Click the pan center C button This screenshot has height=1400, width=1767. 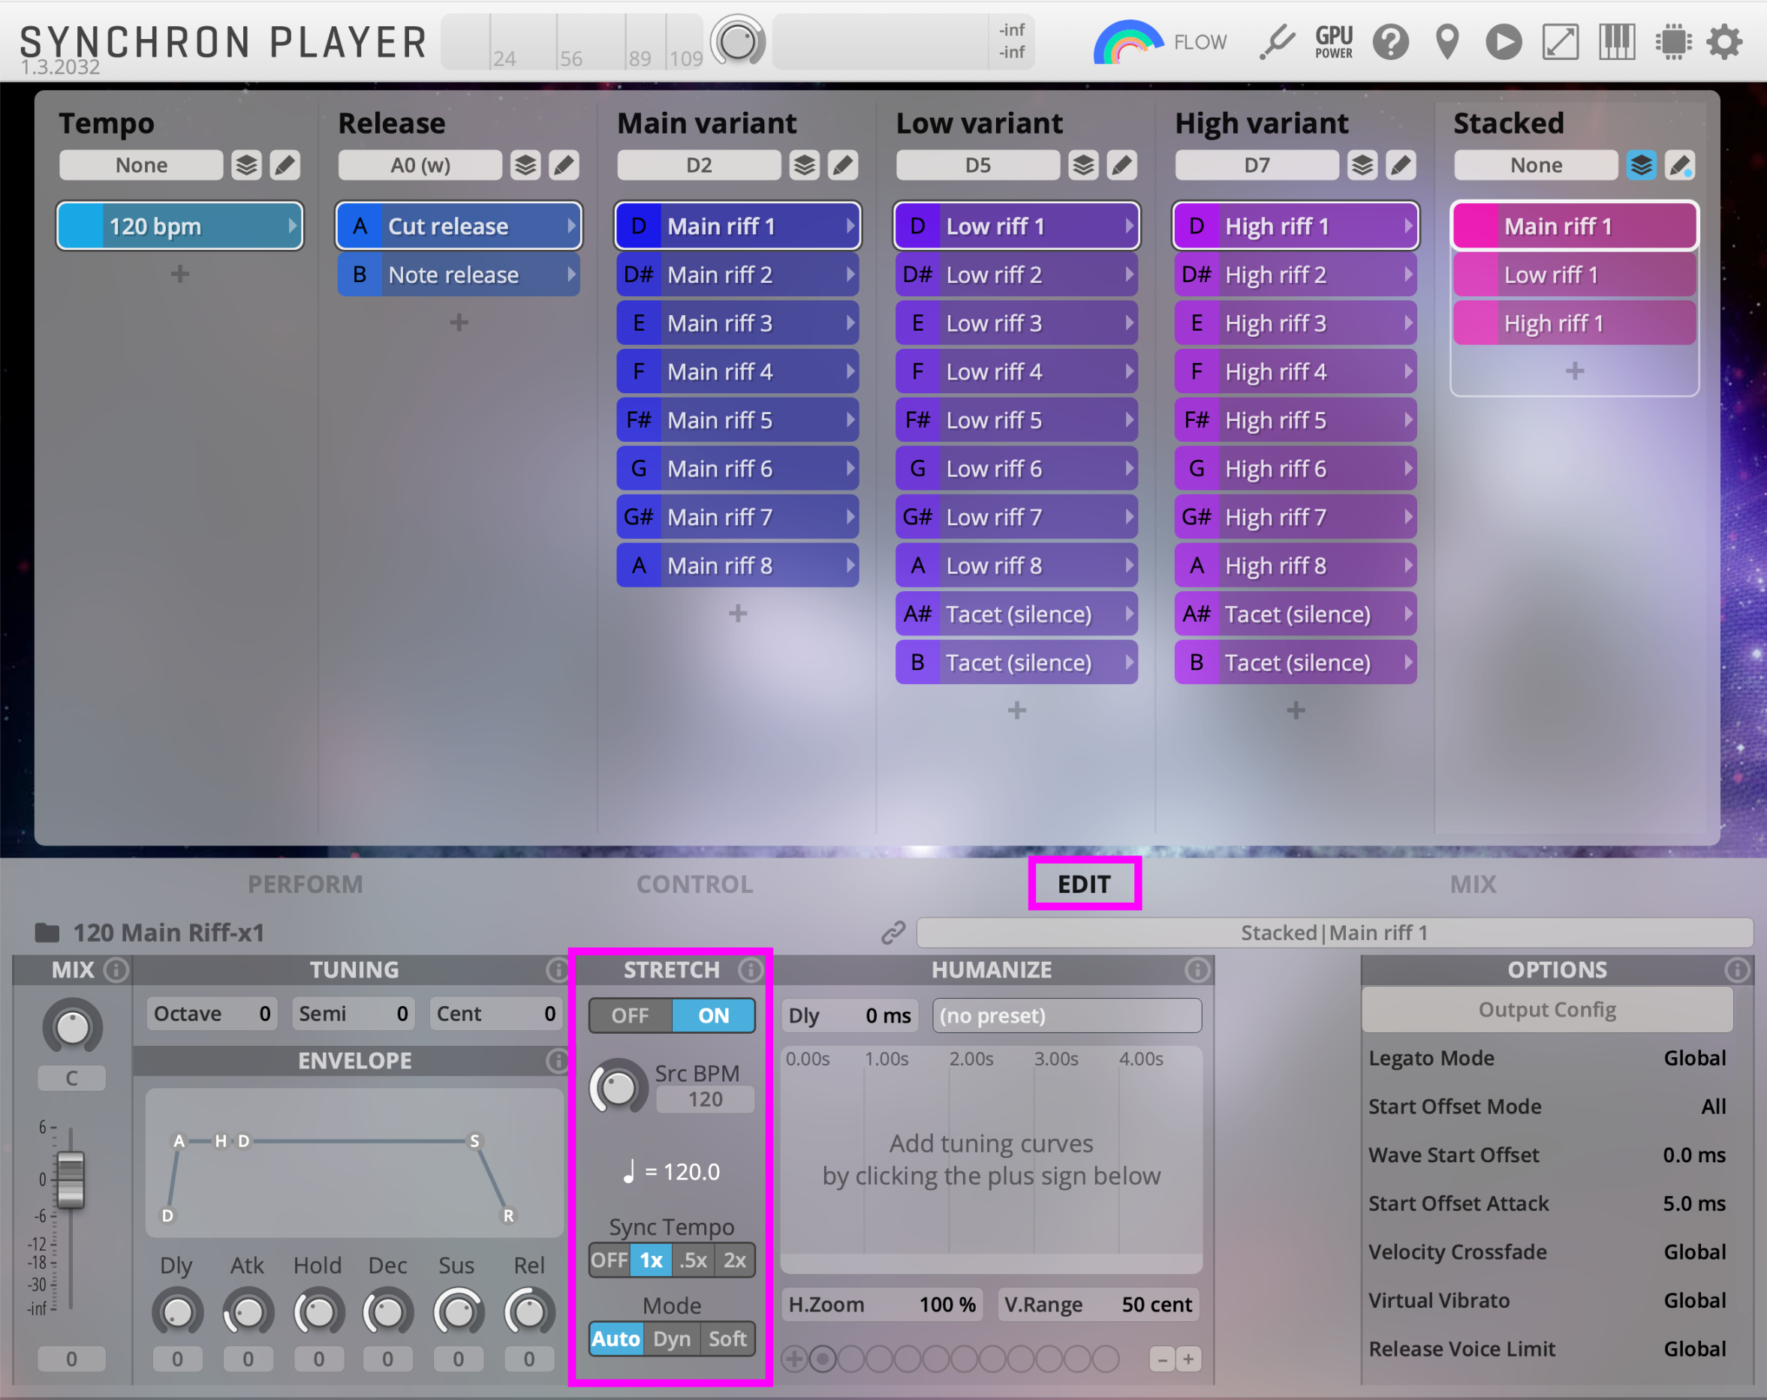tap(72, 1078)
